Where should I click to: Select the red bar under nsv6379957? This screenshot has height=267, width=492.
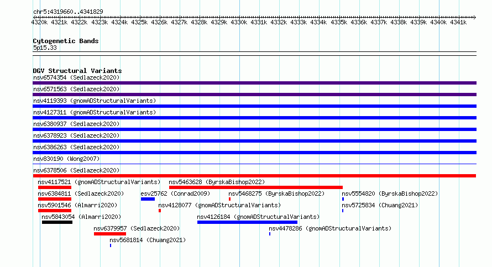tap(110, 234)
